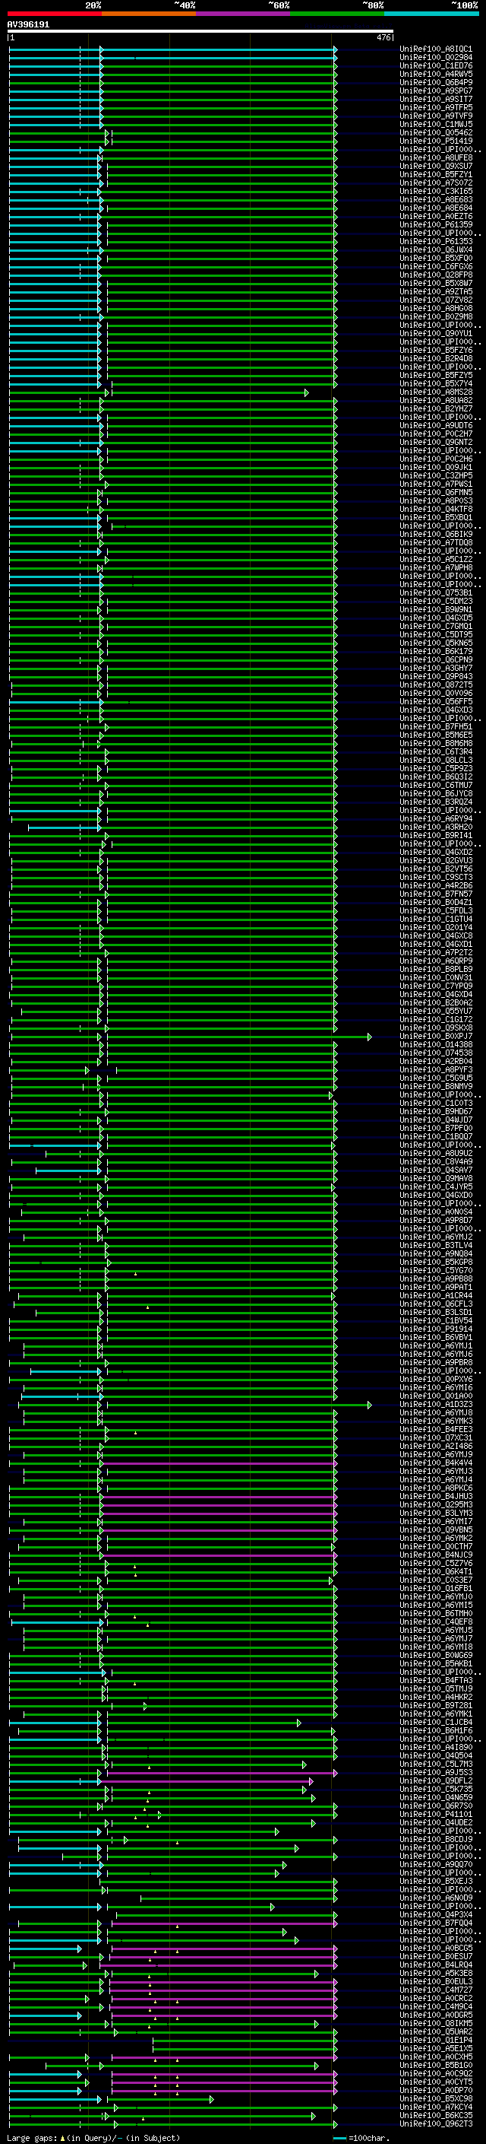Click the purple alignment bar of UniRef100_B7FQQ4
The image size is (486, 2144).
(x=223, y=1923)
